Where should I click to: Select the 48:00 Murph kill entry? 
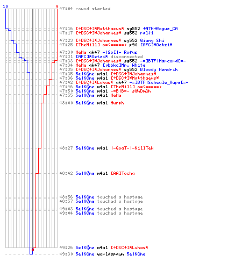point(91,103)
